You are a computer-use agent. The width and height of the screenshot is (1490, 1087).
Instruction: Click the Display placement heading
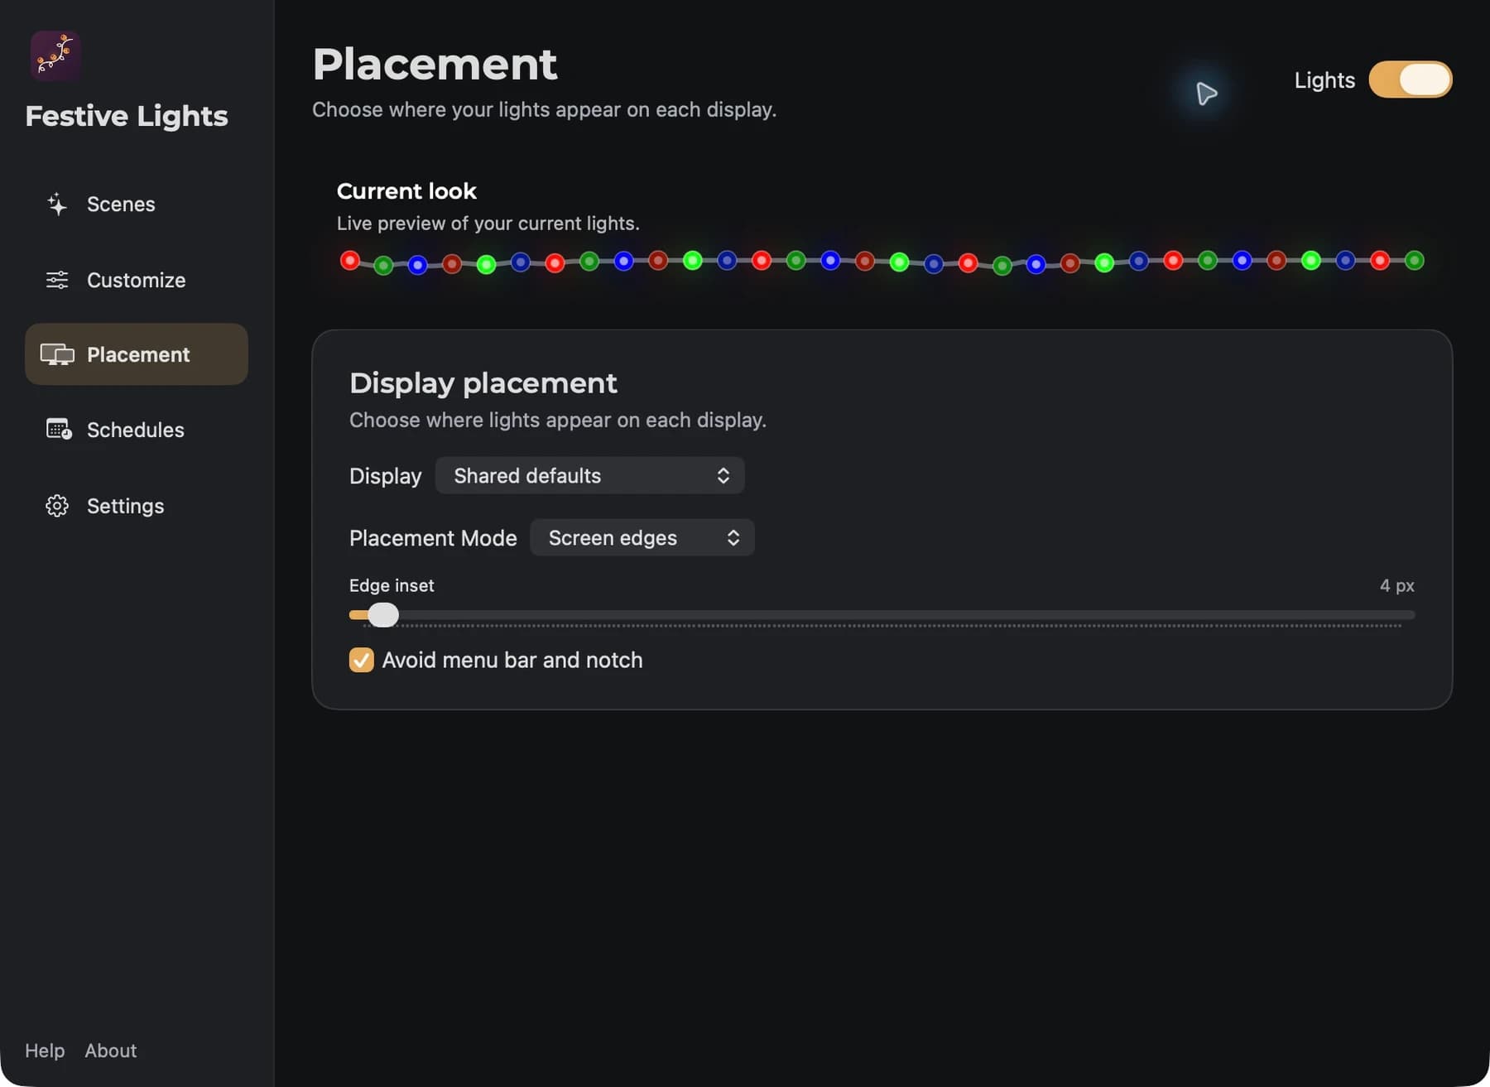[483, 383]
